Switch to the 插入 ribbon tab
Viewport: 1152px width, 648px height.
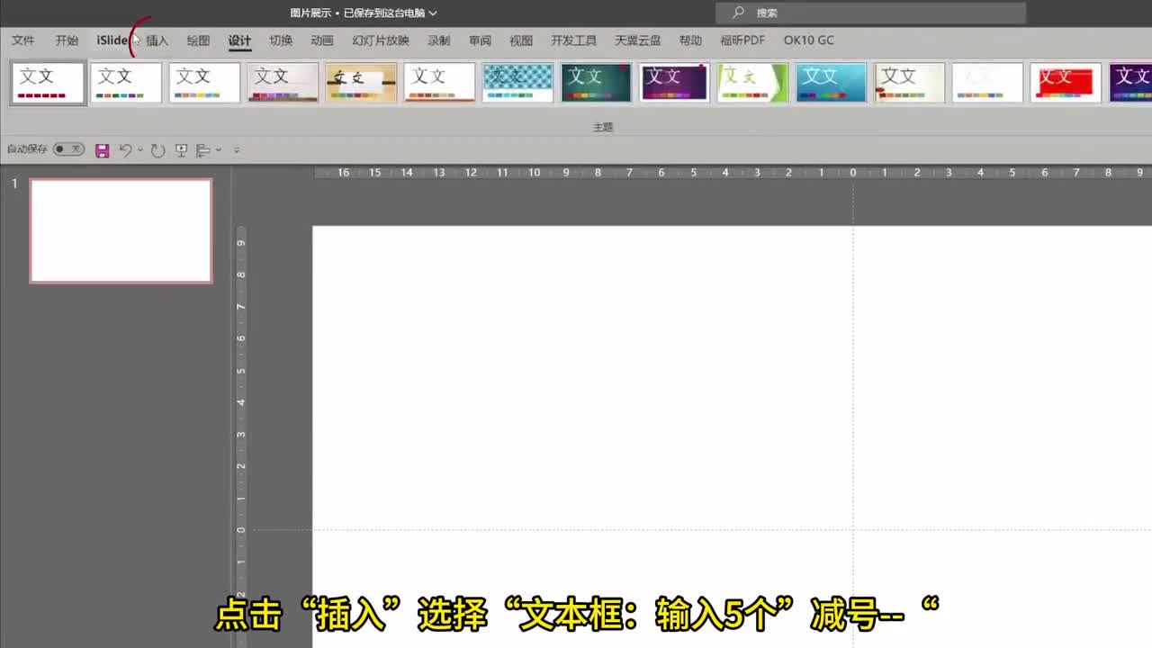157,40
